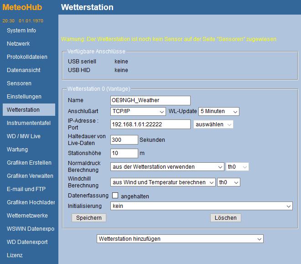Open Lizenz page

(15, 255)
